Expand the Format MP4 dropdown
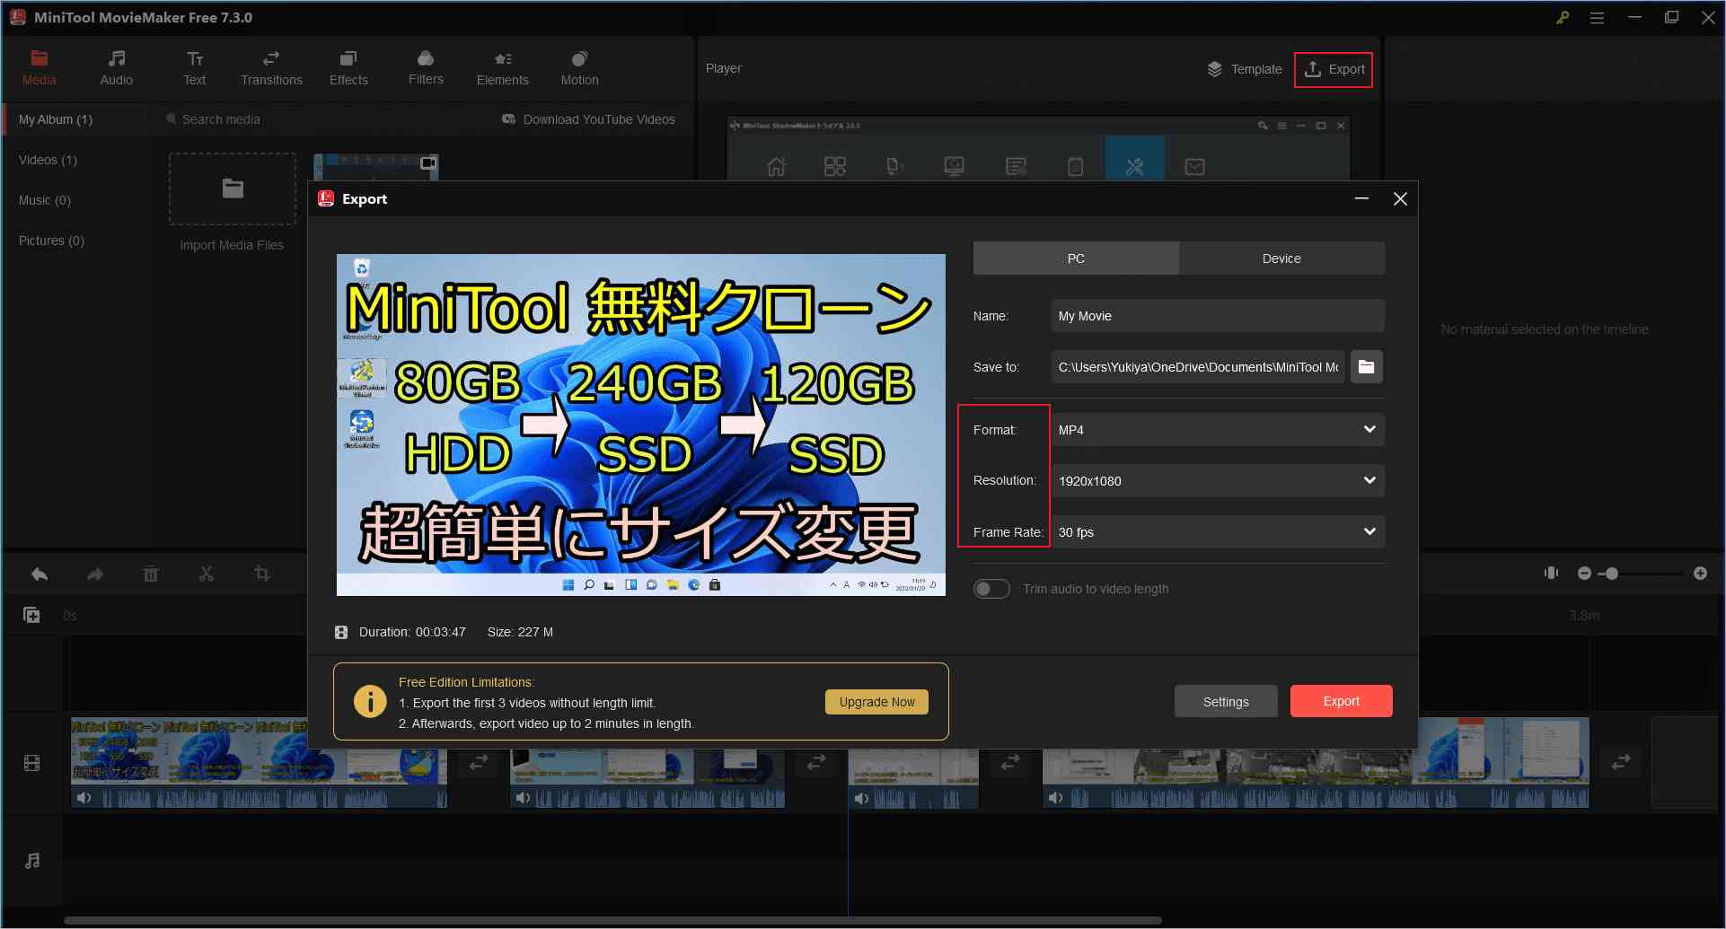The height and width of the screenshot is (929, 1726). coord(1217,430)
